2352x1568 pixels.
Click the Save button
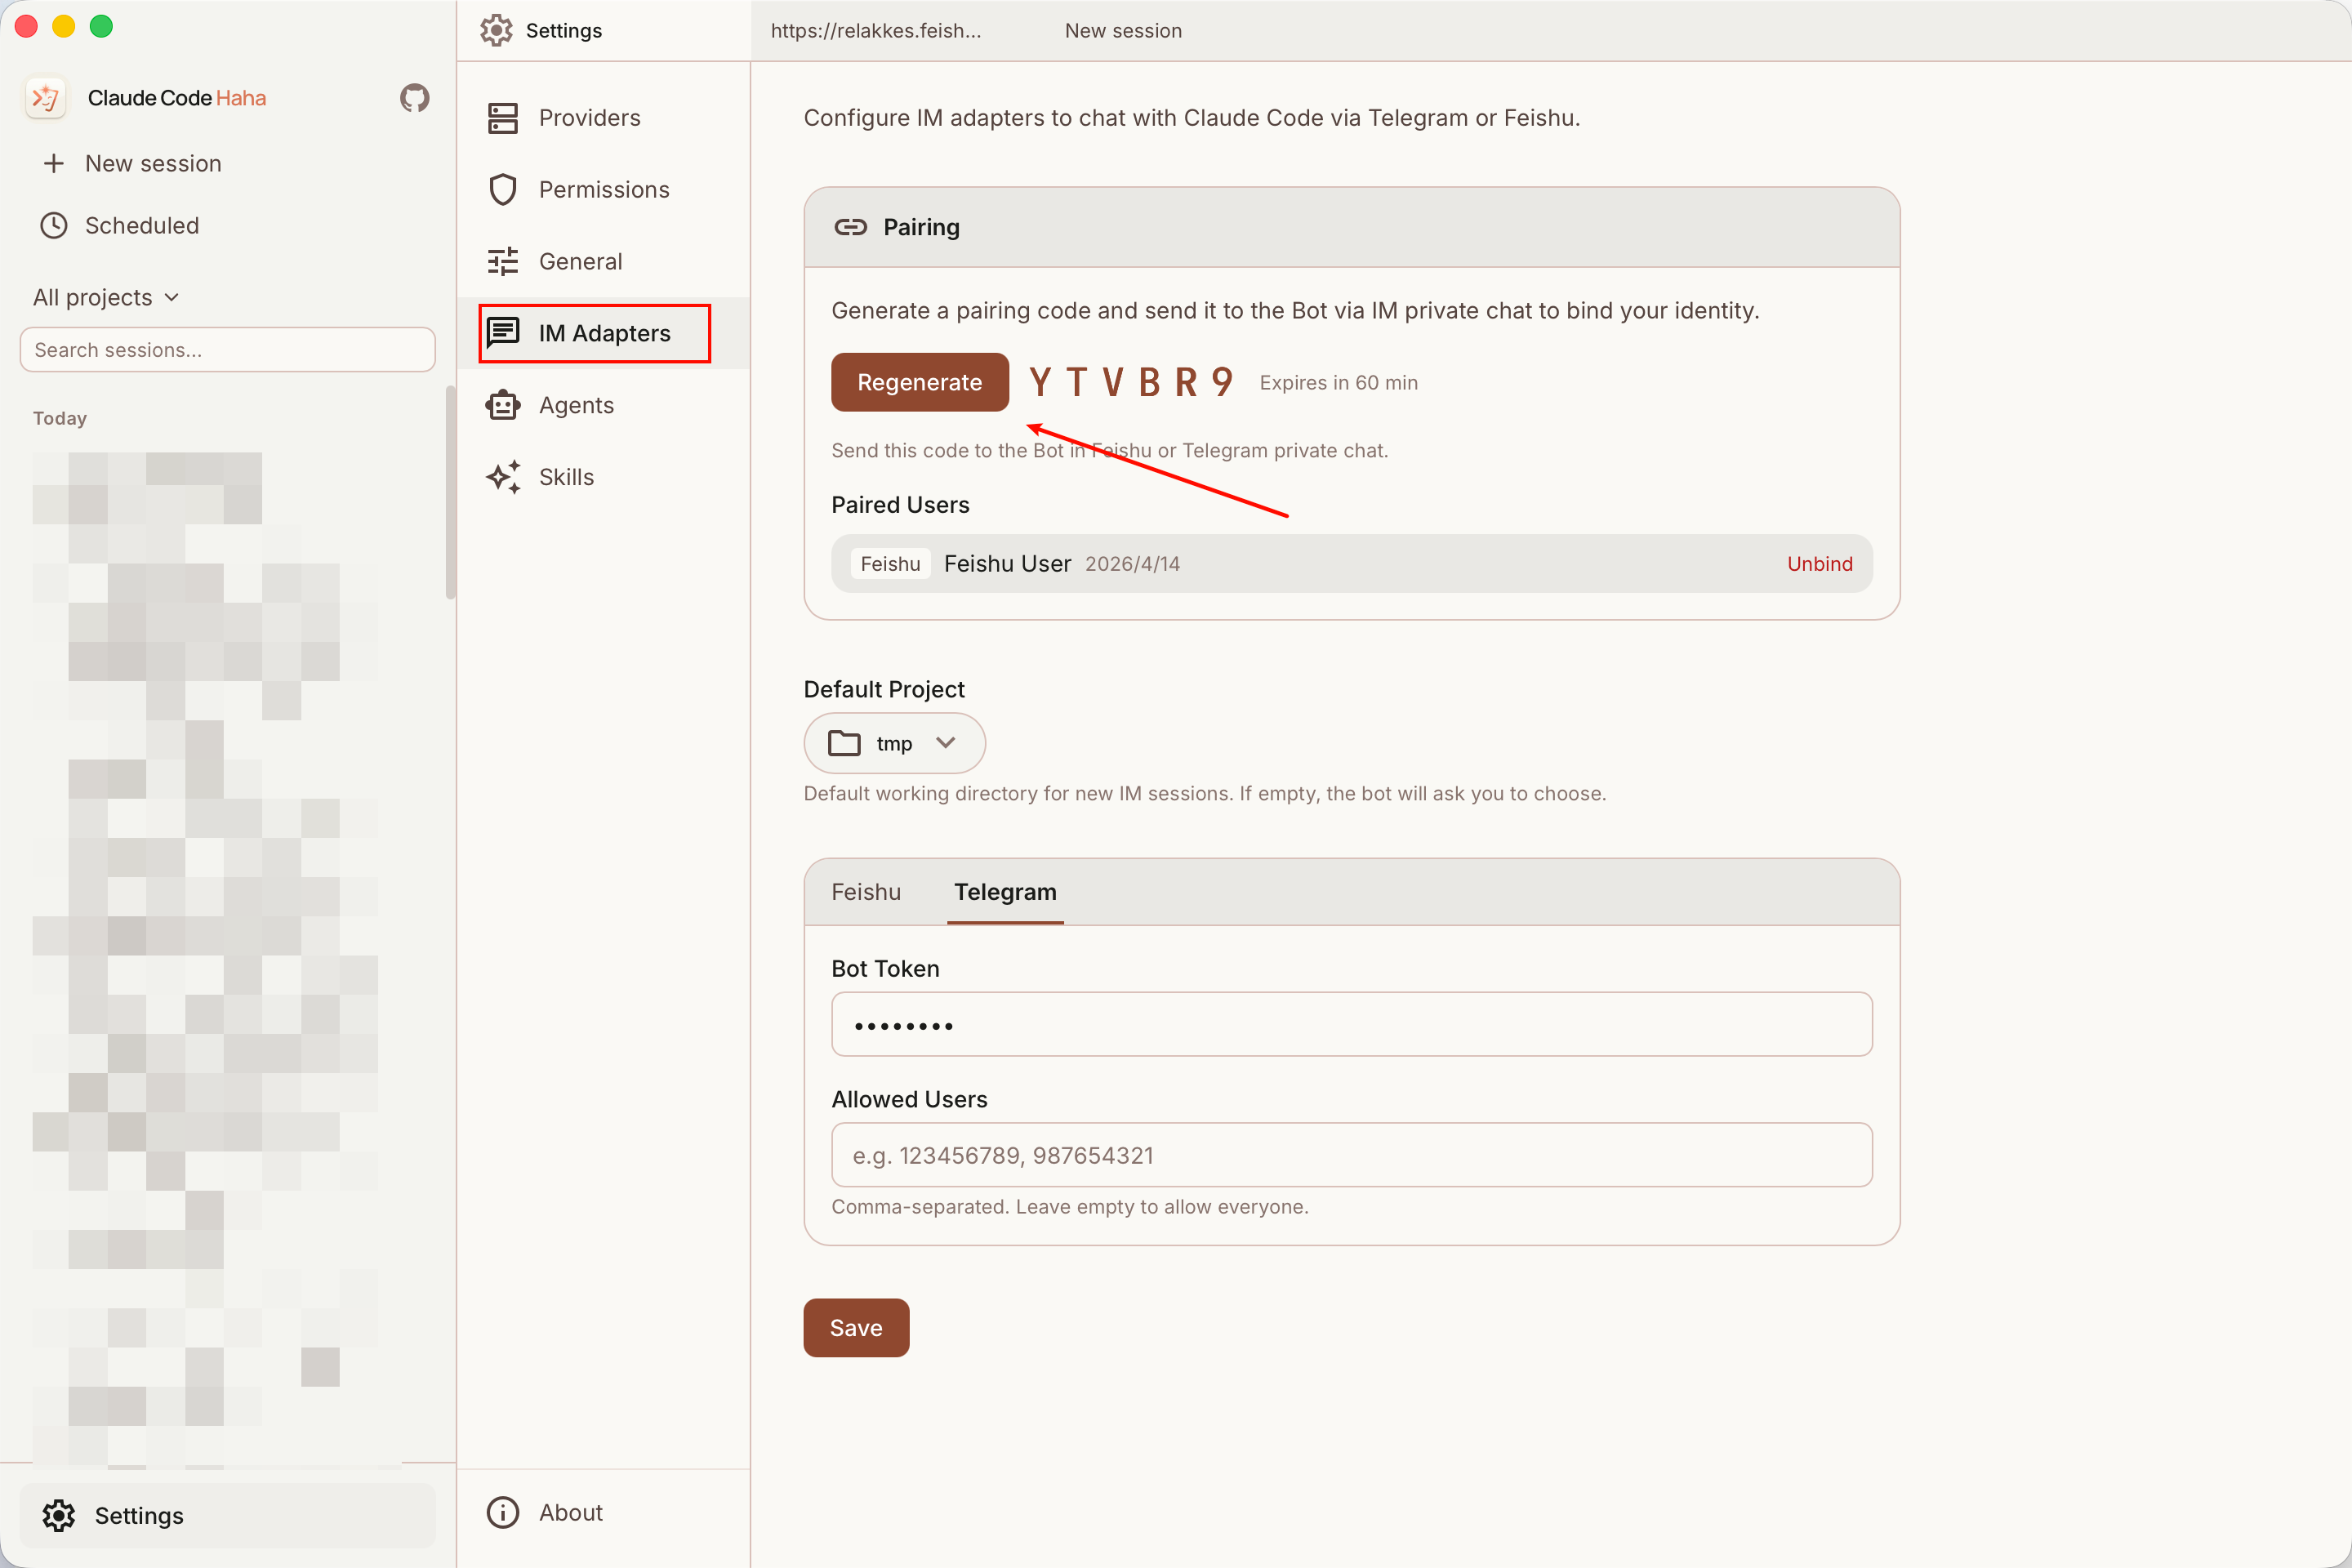856,1328
